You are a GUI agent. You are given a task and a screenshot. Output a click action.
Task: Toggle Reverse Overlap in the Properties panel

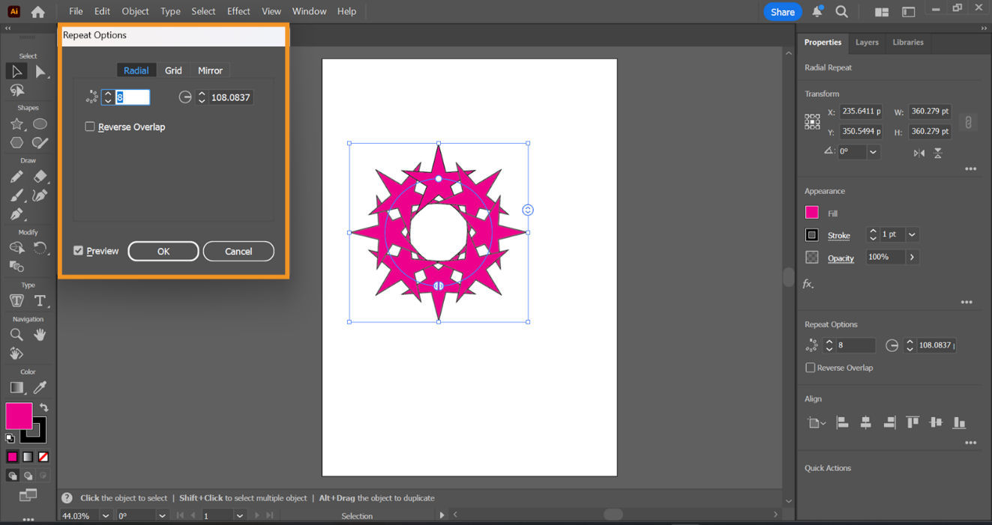(x=811, y=368)
